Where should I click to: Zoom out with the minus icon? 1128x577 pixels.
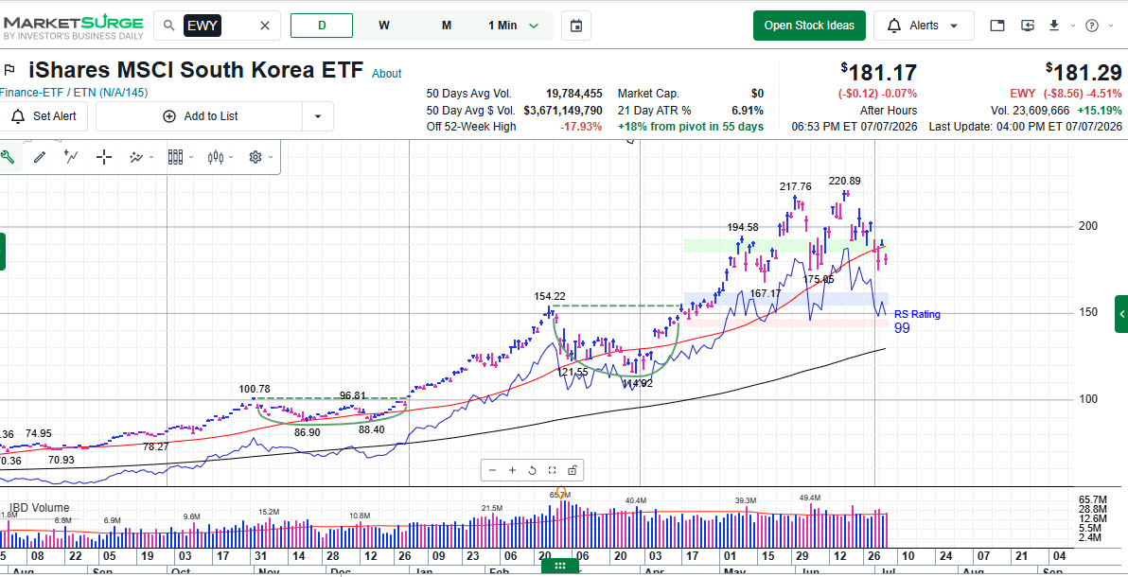coord(493,470)
